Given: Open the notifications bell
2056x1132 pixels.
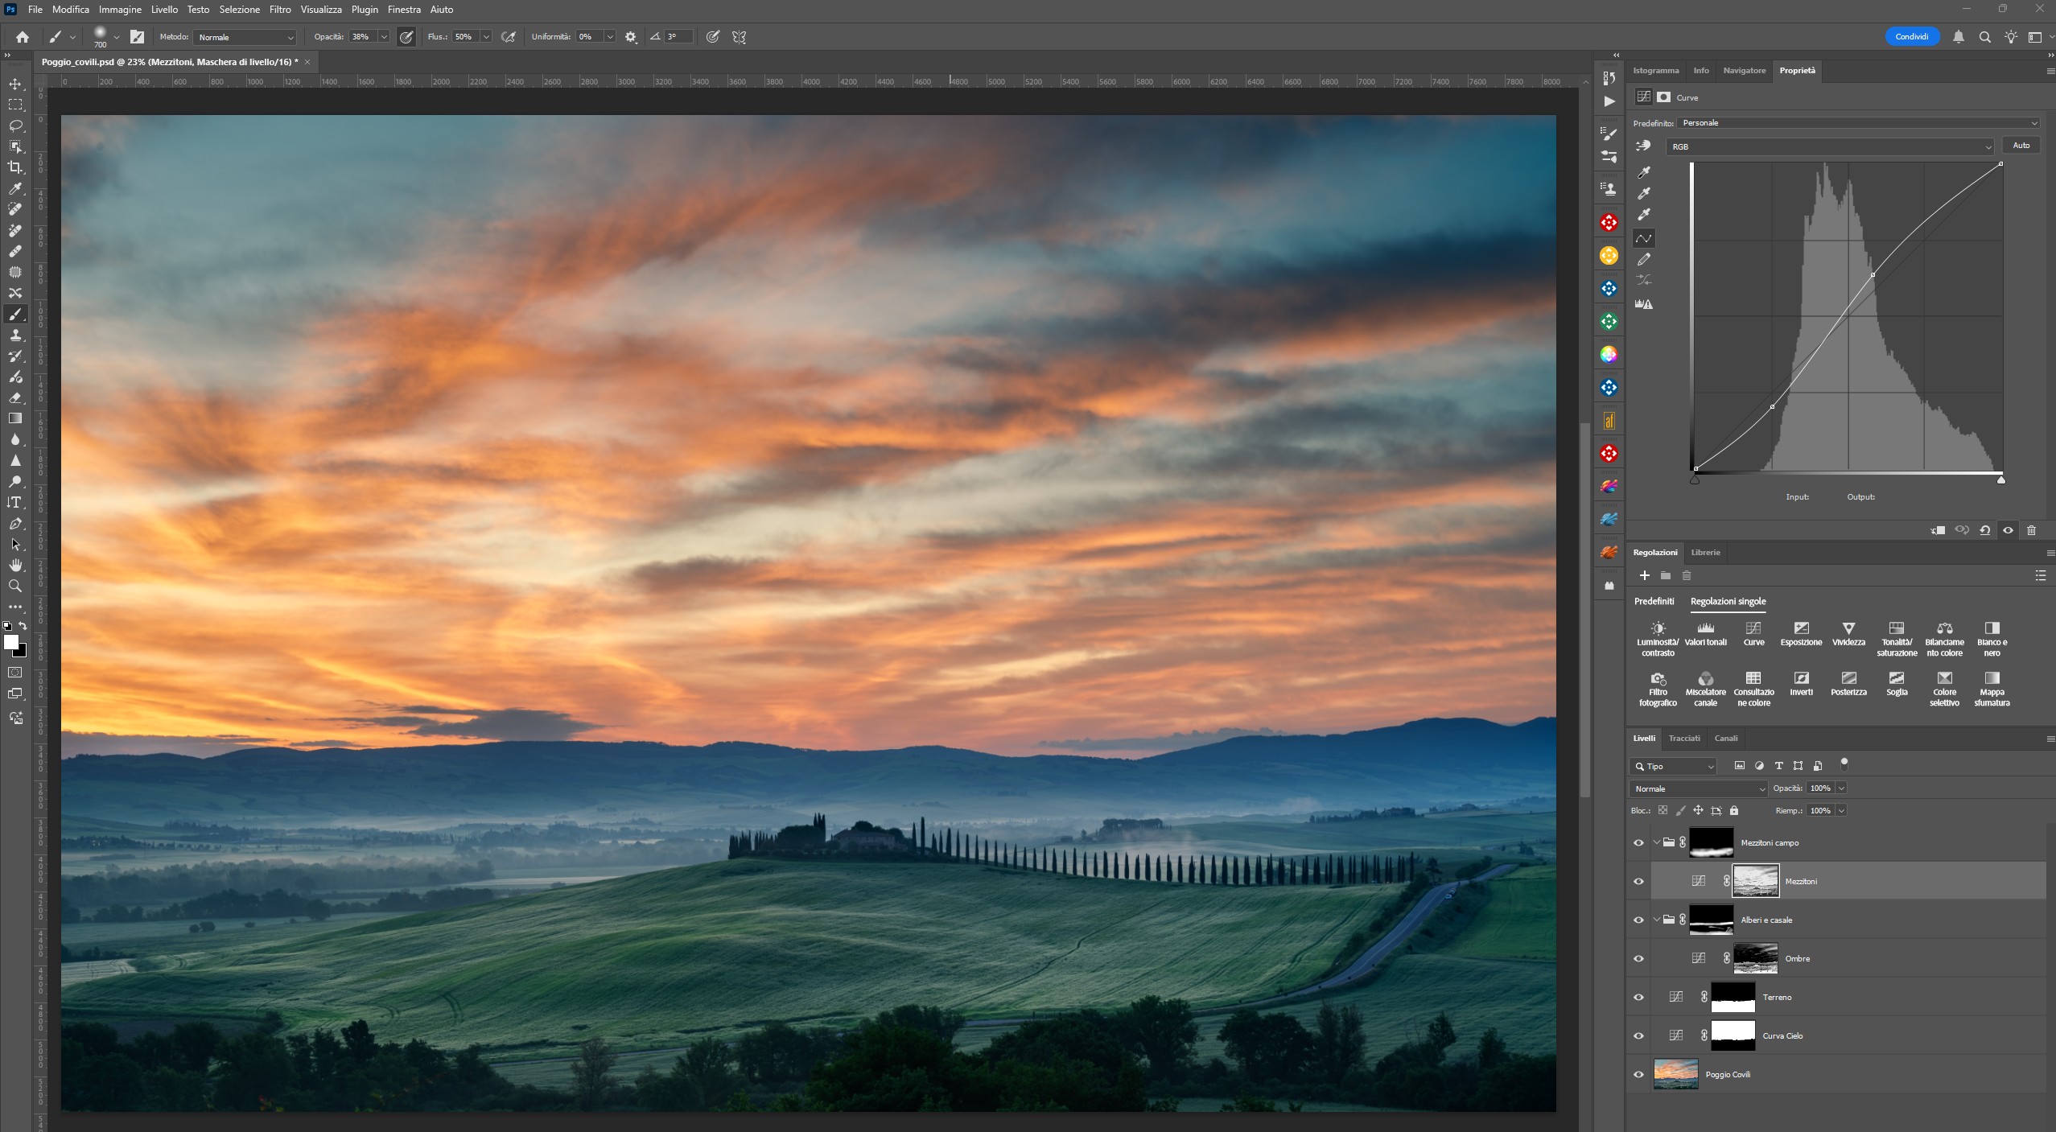Looking at the screenshot, I should coord(1959,37).
